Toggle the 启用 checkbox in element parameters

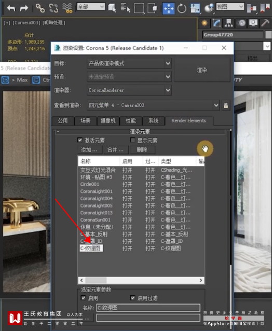[x=83, y=298]
